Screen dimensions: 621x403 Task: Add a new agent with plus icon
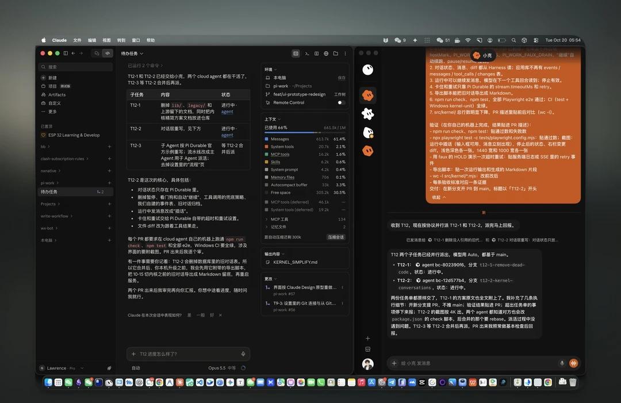(367, 339)
